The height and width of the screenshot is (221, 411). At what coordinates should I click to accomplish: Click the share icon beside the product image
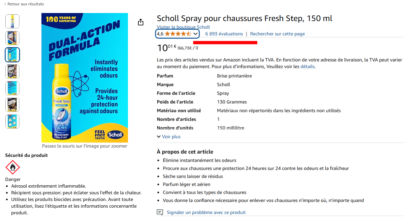point(141,22)
